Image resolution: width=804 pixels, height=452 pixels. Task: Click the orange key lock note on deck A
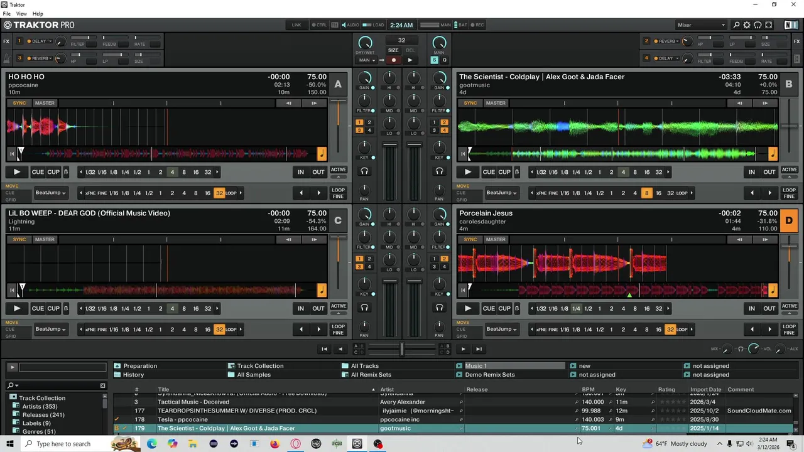[322, 153]
